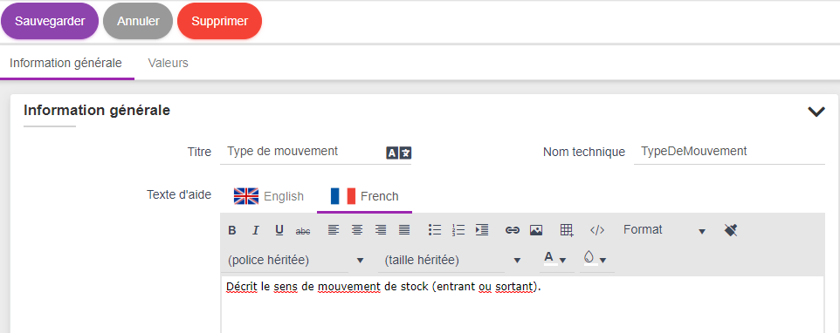This screenshot has height=333, width=840.
Task: Apply italic formatting in help text editor
Action: click(256, 230)
